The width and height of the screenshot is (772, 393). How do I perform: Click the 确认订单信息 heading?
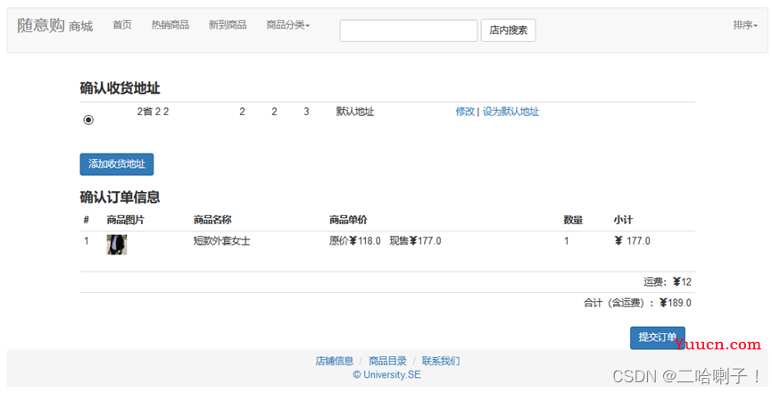(x=120, y=197)
